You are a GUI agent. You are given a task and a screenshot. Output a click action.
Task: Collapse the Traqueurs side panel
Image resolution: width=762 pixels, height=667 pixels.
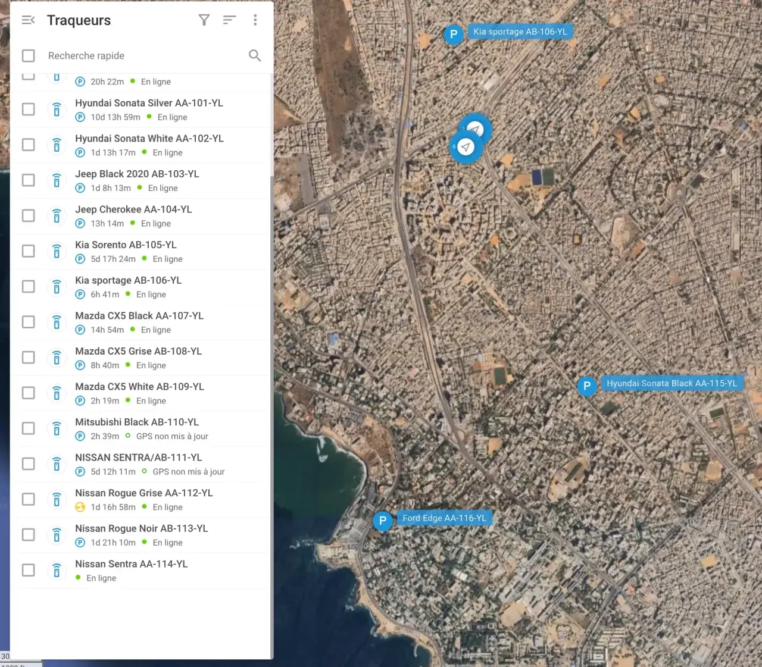click(28, 20)
